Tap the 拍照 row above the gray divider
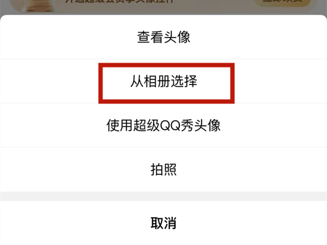This screenshot has width=327, height=245. pos(163,169)
